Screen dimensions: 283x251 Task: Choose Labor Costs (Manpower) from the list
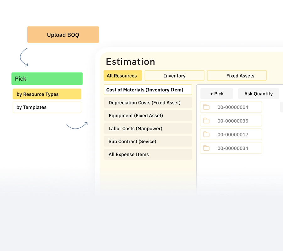(148, 128)
